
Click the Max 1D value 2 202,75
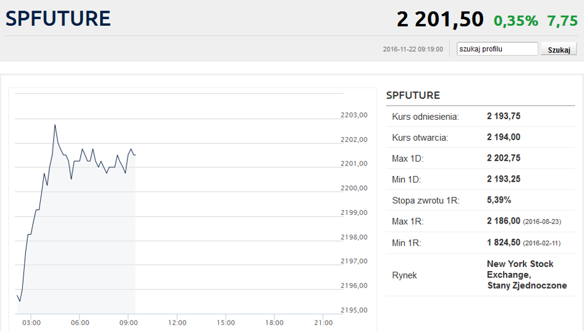pyautogui.click(x=504, y=158)
